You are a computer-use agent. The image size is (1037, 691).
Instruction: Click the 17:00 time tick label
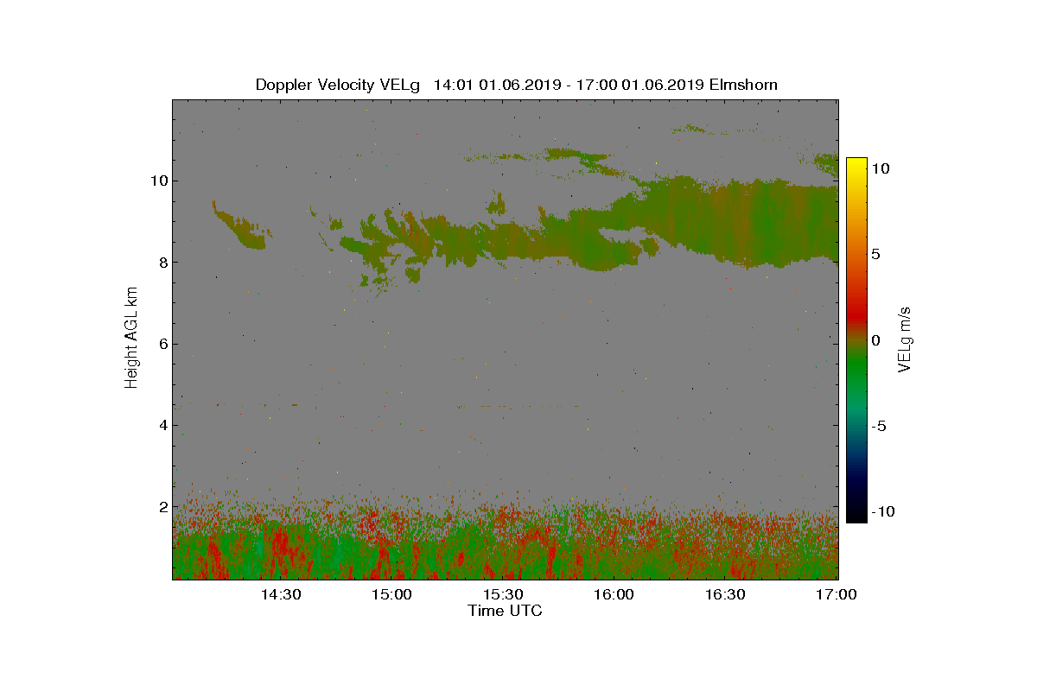point(836,594)
